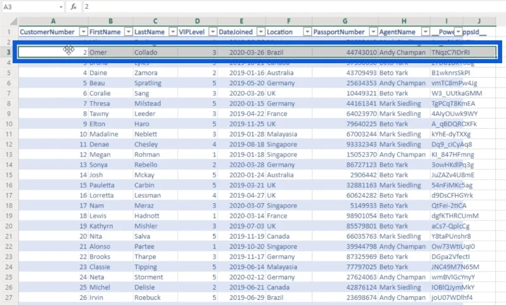Click the date cell 2019-01-18

(x=242, y=155)
